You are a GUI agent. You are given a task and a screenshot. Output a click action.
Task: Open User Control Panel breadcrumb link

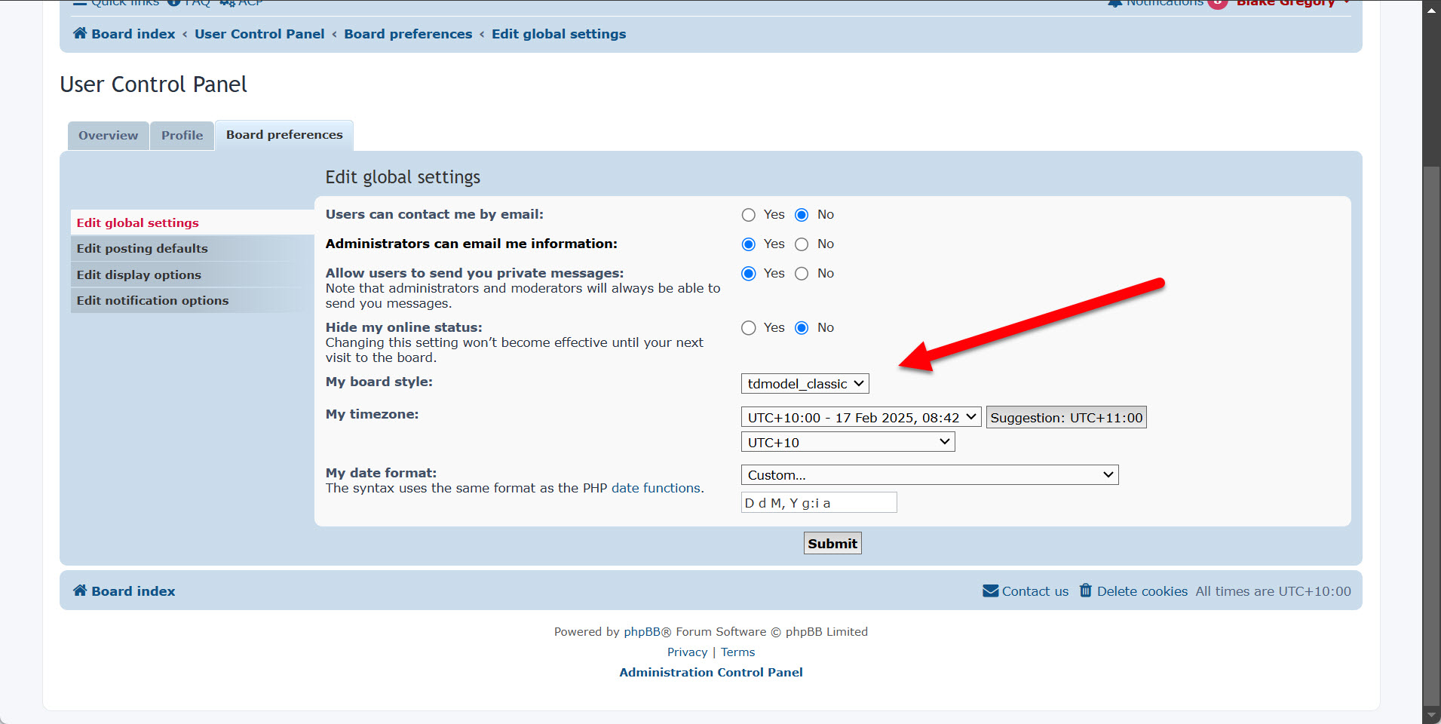tap(259, 34)
